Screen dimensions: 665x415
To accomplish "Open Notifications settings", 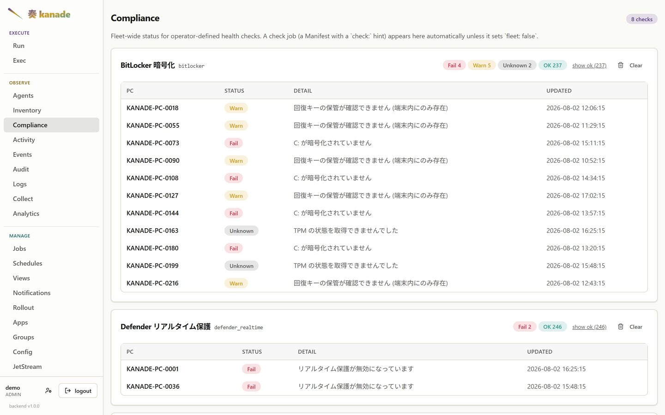I will coord(51,293).
